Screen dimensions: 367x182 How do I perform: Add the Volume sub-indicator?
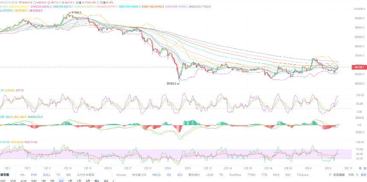[121, 175]
